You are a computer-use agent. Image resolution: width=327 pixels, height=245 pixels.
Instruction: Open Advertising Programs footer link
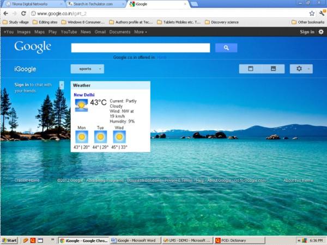click(x=105, y=180)
